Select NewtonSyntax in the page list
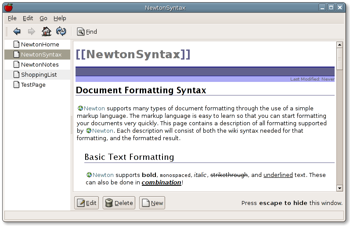Viewport: 350px width, 226px height. coord(37,54)
